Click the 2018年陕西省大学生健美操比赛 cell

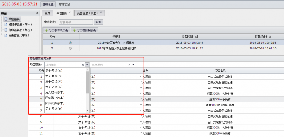point(116,48)
